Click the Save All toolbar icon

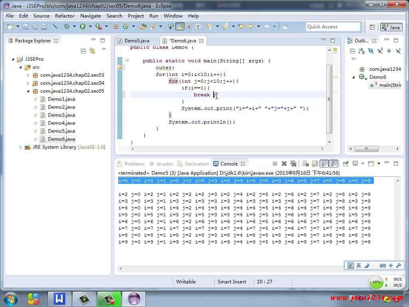35,26
